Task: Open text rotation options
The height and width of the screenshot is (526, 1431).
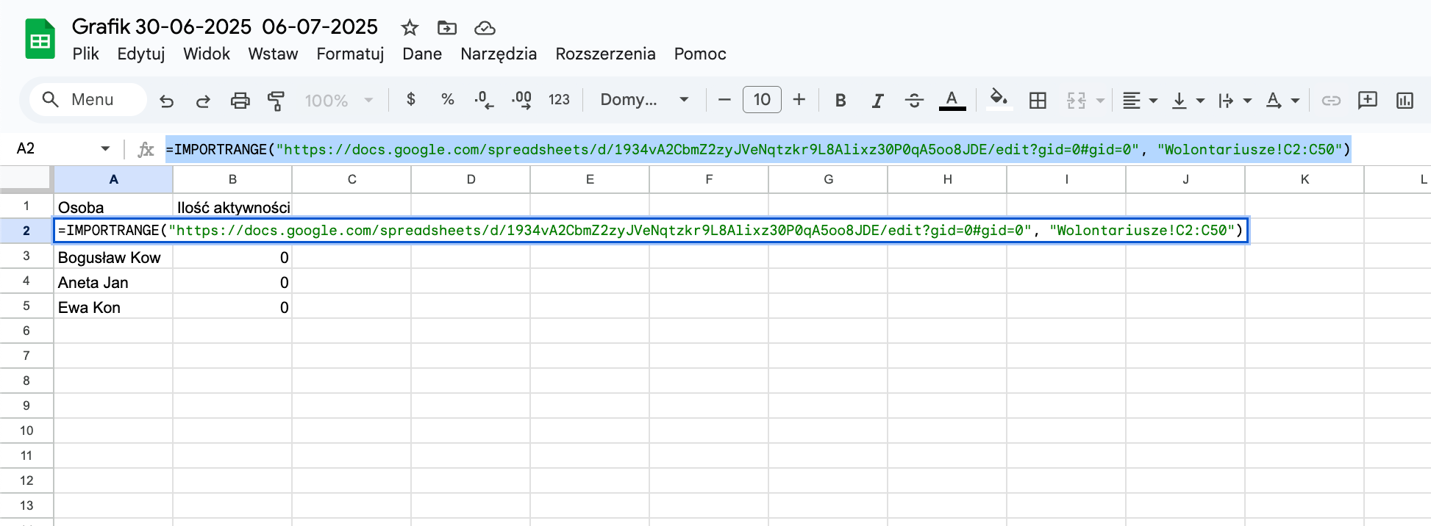Action: pos(1282,100)
